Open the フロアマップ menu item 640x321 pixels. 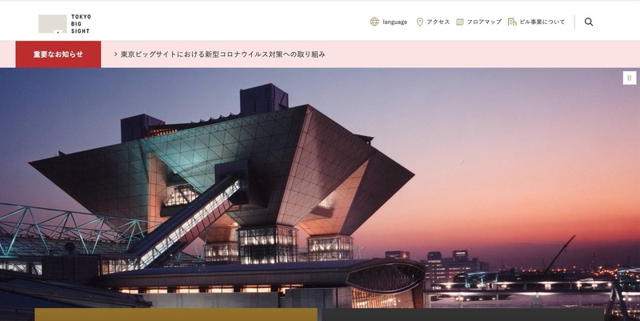(x=484, y=22)
